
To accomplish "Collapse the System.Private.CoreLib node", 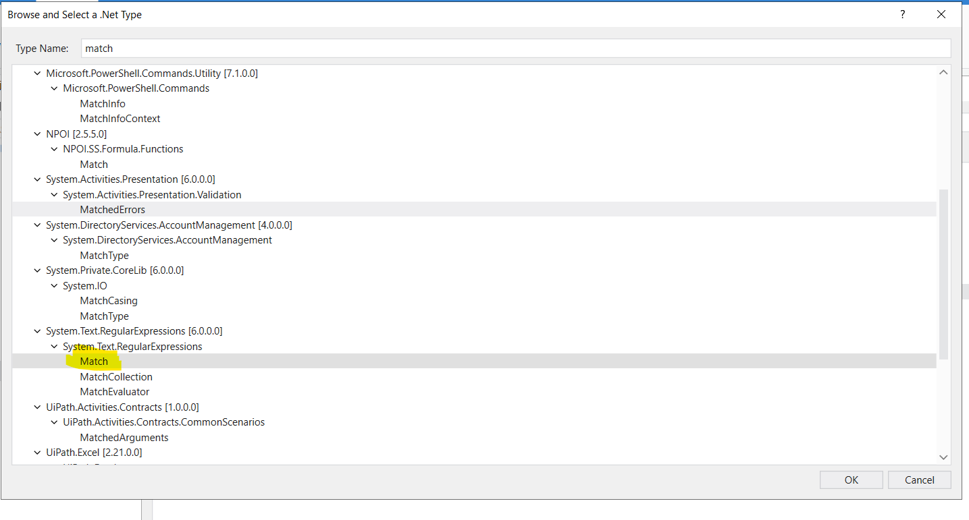I will [x=37, y=270].
